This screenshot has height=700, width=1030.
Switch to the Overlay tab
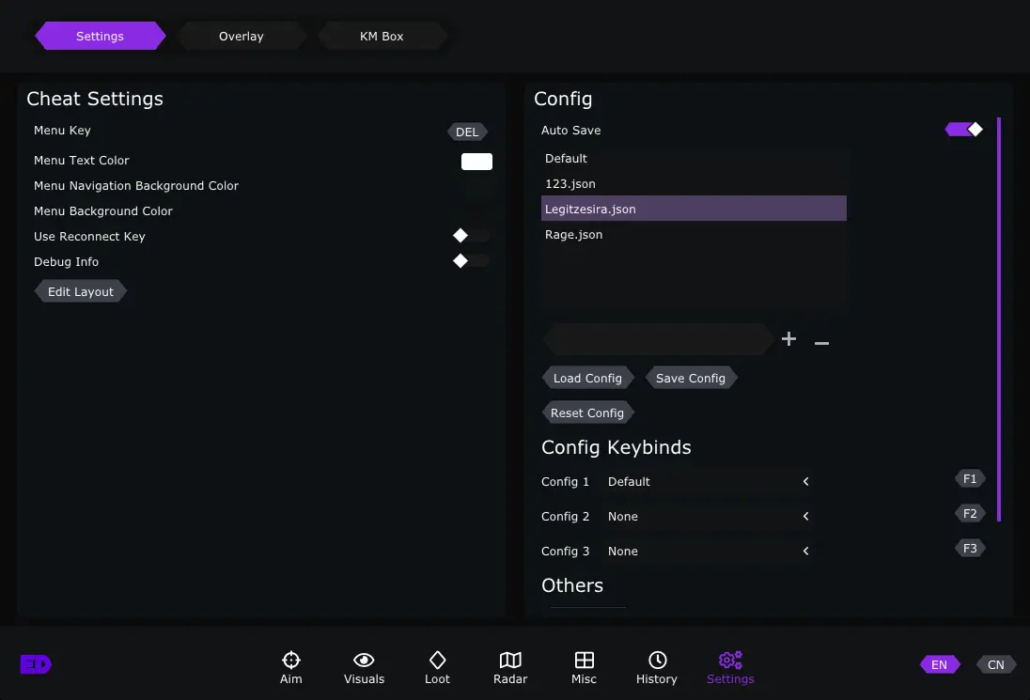[242, 37]
